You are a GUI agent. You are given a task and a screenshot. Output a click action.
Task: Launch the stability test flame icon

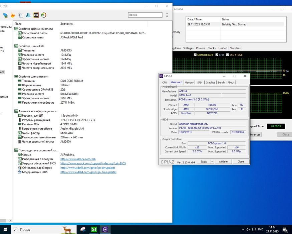(x=13, y=15)
